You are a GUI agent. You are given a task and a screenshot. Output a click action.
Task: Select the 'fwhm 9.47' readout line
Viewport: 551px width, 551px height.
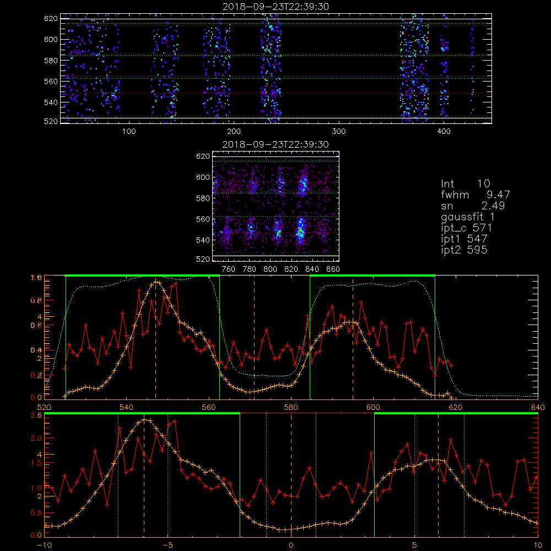pos(476,195)
